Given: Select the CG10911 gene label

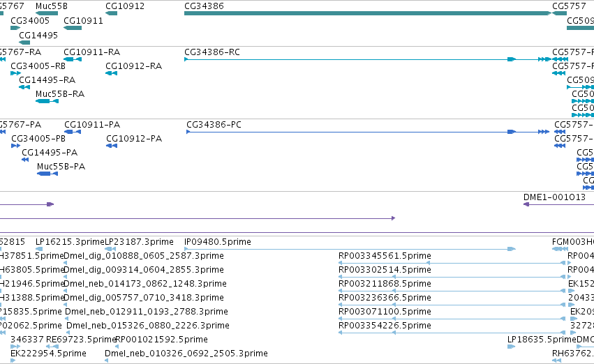Looking at the screenshot, I should 83,20.
